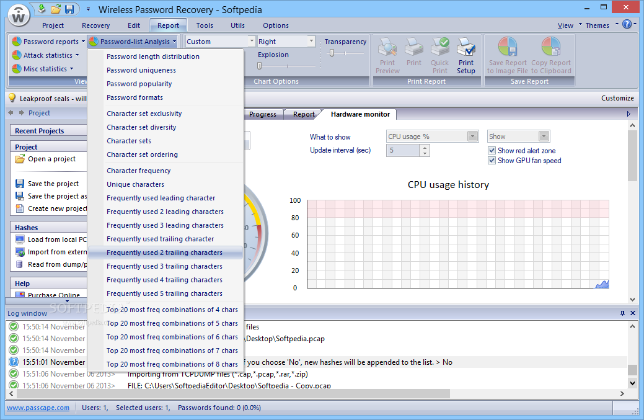Click the Read from dump database icon
This screenshot has height=420, width=644.
coord(19,264)
